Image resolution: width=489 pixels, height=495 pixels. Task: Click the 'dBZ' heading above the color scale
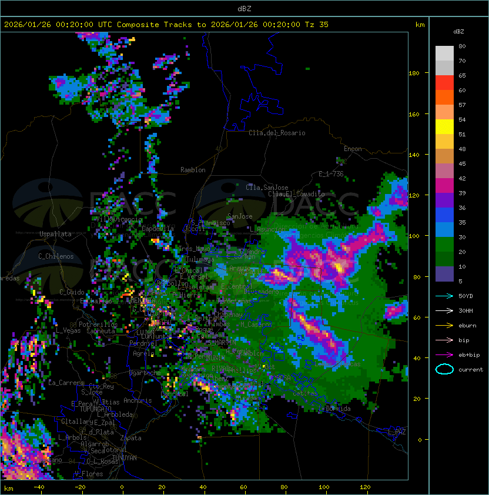(458, 32)
